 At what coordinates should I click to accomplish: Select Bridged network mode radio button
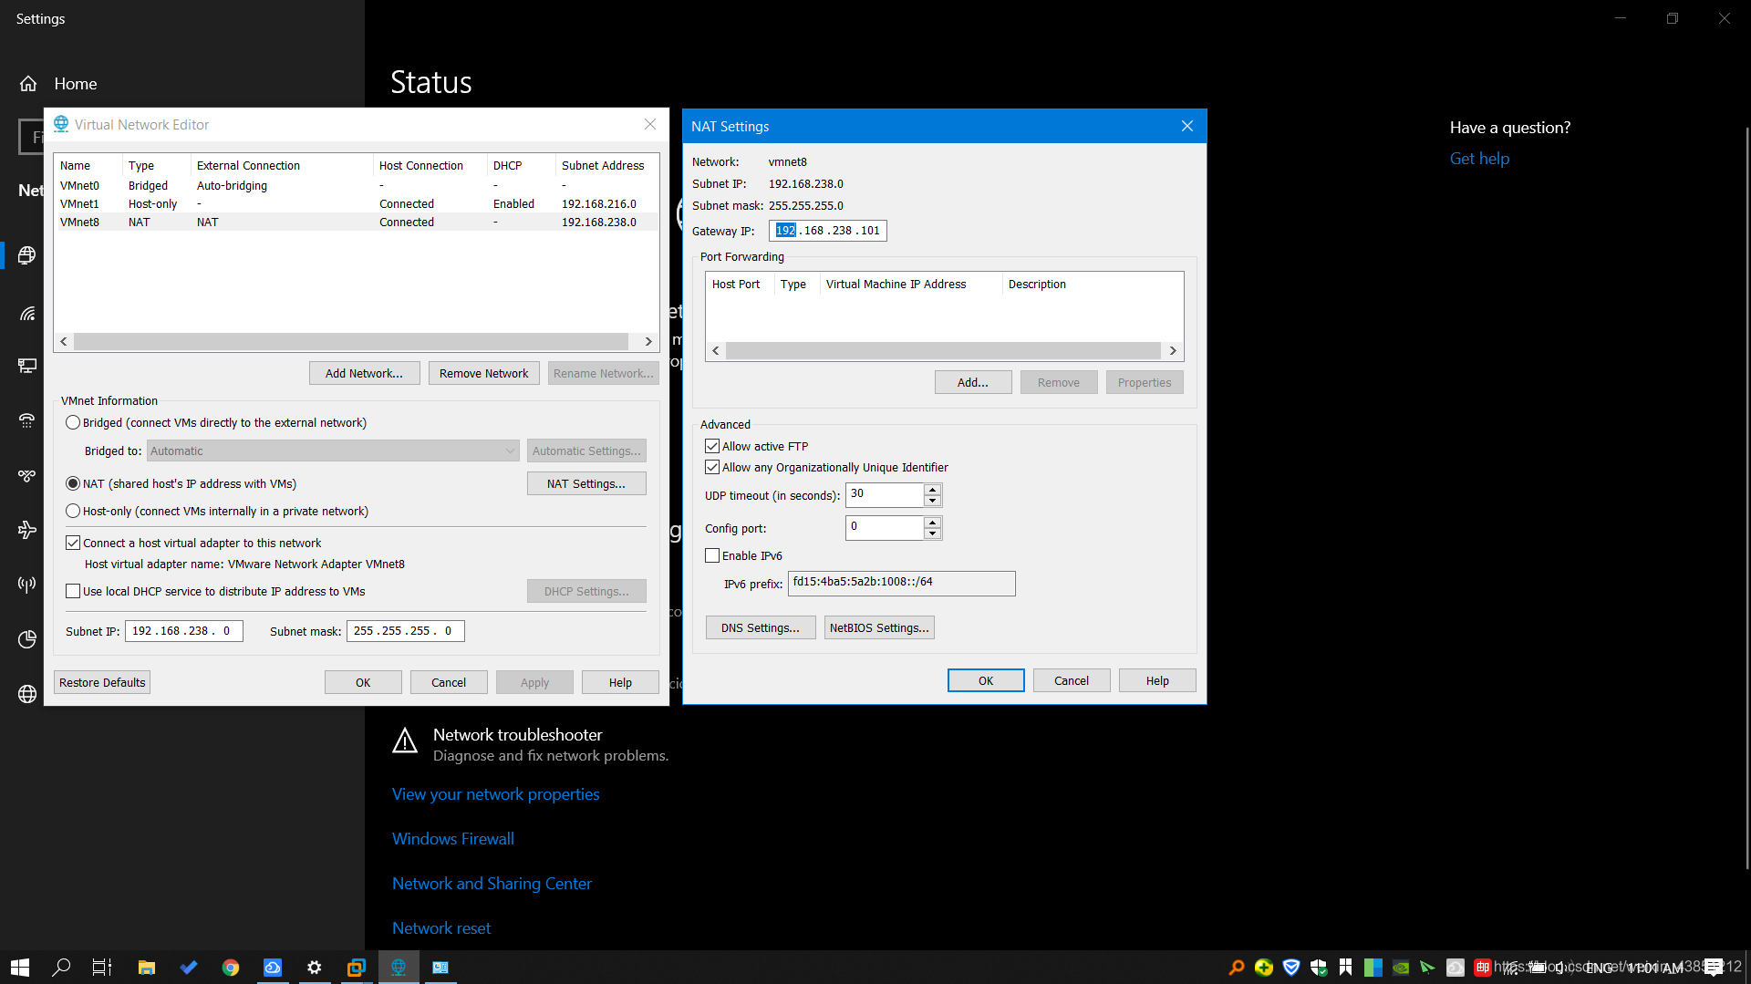point(73,423)
